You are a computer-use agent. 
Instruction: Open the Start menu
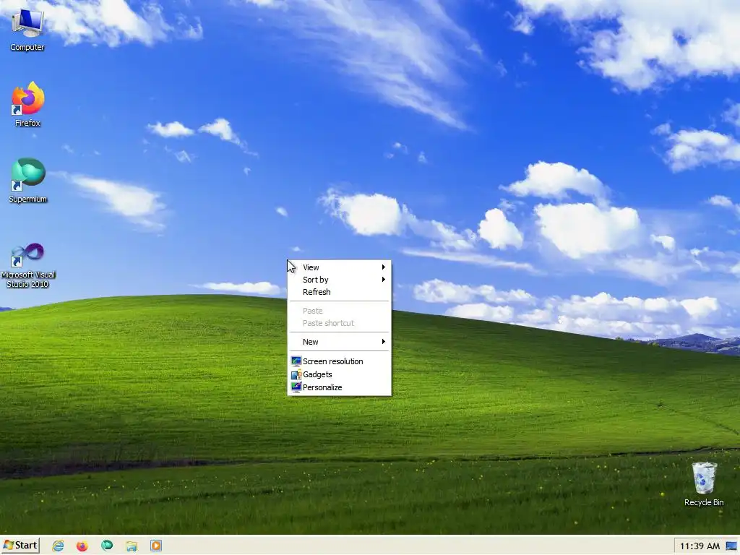tap(20, 545)
